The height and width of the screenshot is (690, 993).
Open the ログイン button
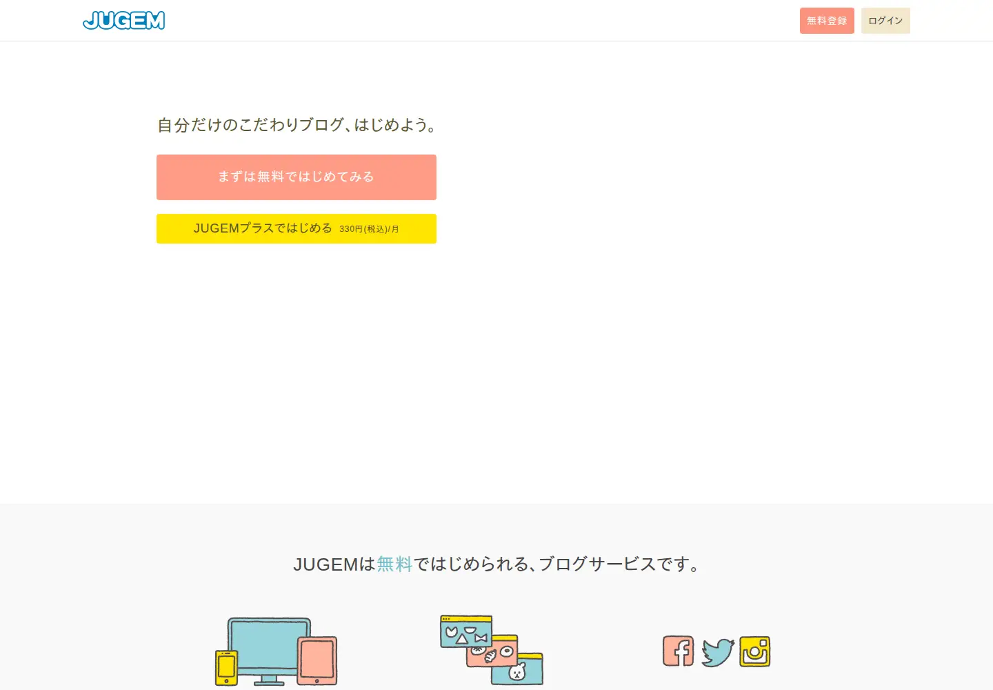coord(885,21)
